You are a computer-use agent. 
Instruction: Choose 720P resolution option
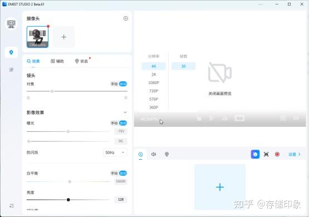154,91
